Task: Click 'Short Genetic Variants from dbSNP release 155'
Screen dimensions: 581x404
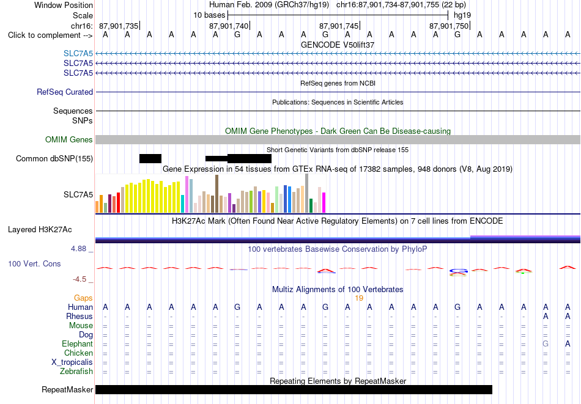Action: [x=338, y=150]
